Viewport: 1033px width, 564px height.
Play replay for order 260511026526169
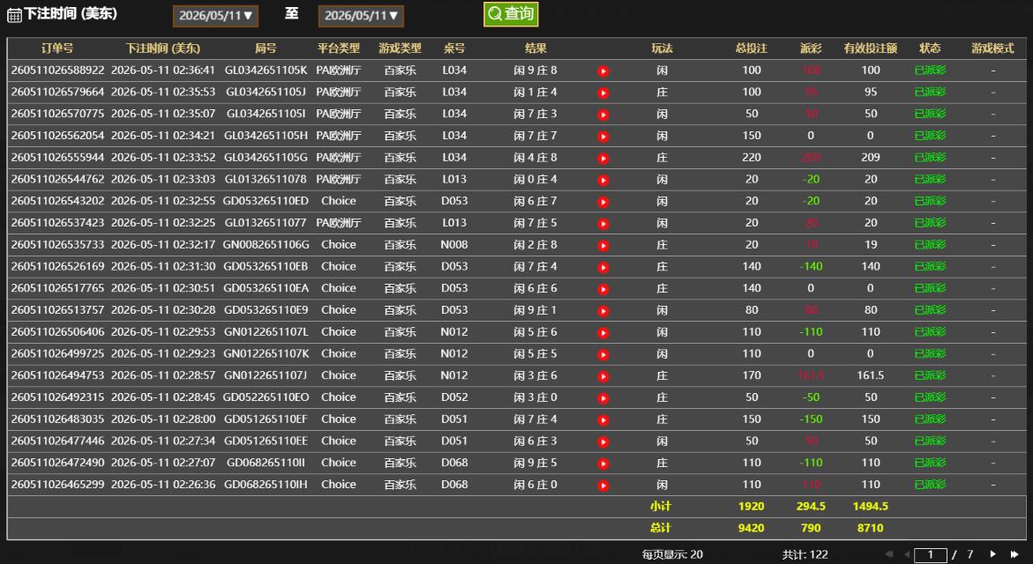click(603, 267)
